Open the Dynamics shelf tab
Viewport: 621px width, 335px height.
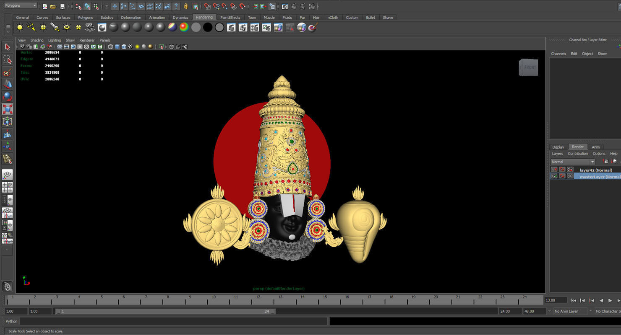coord(180,17)
